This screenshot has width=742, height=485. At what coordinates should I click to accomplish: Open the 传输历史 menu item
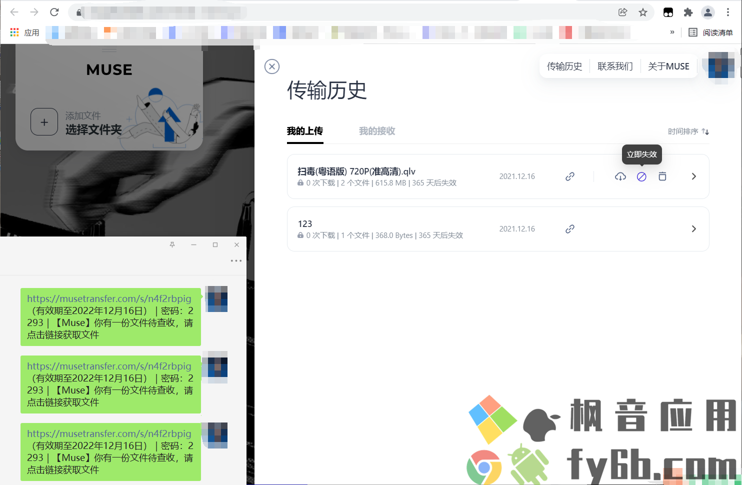[x=564, y=66]
